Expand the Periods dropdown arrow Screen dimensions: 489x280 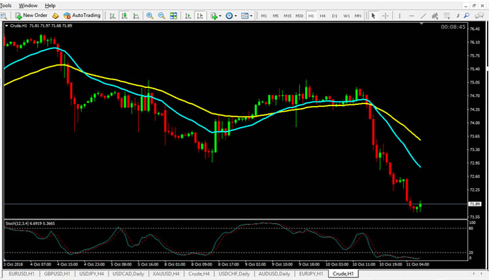click(x=236, y=16)
